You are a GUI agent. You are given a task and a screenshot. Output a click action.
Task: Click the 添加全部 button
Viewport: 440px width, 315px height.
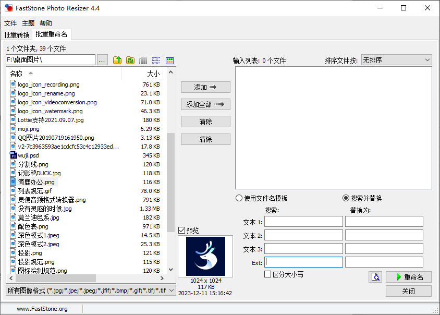(206, 104)
